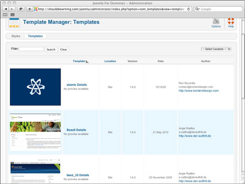245x184 pixels.
Task: Select the Templates tab
Action: point(35,36)
